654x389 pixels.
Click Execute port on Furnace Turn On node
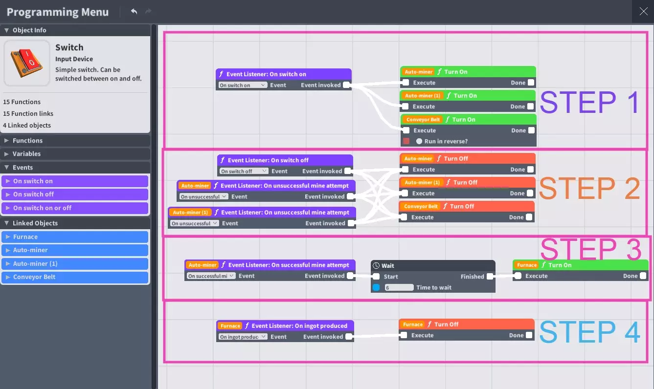click(x=518, y=276)
